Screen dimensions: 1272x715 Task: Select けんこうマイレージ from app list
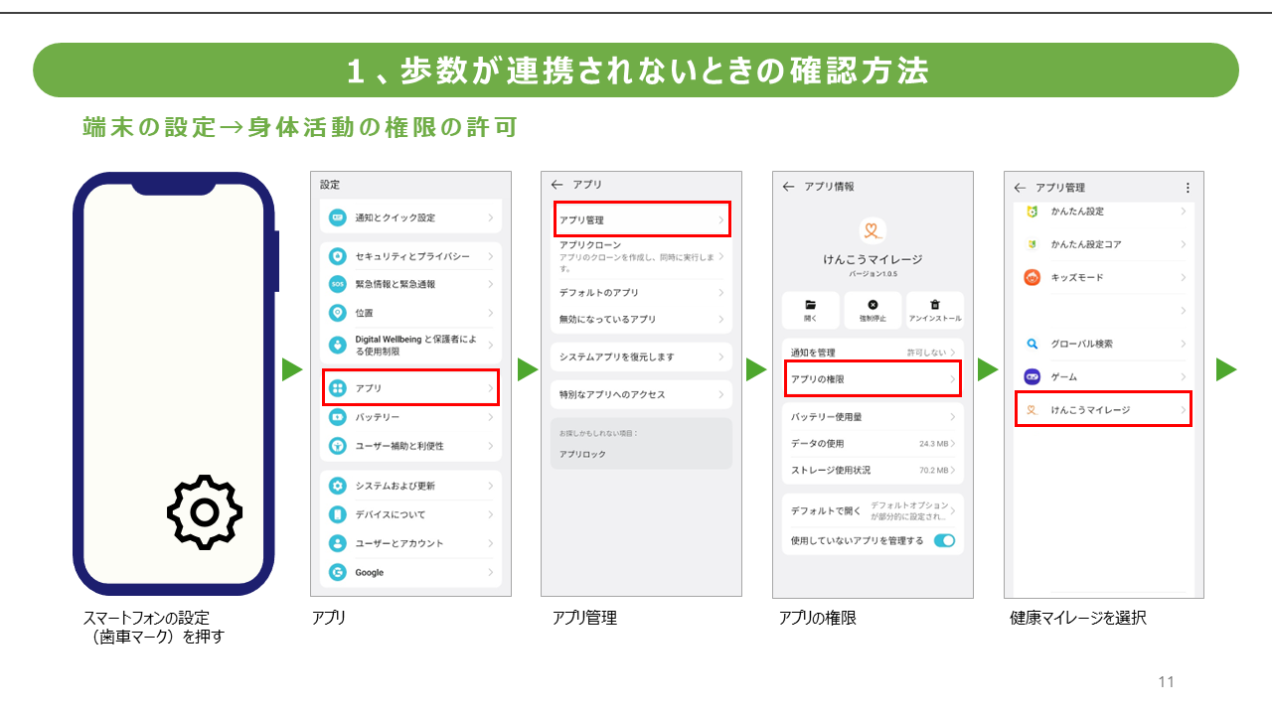click(1102, 409)
